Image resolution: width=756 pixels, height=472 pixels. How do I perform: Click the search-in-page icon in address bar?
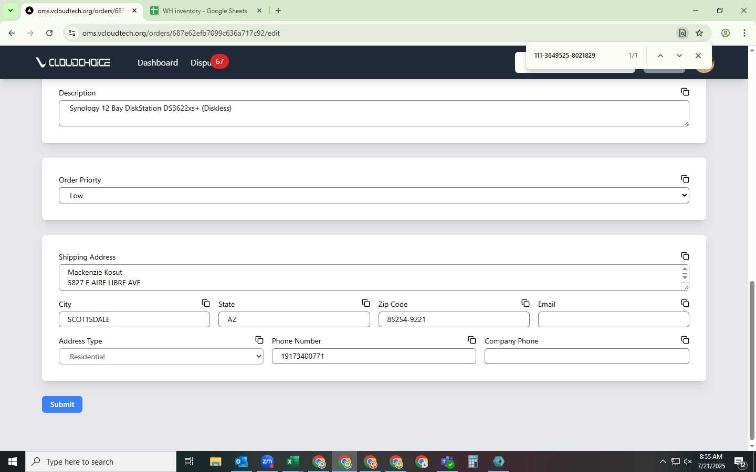point(682,33)
